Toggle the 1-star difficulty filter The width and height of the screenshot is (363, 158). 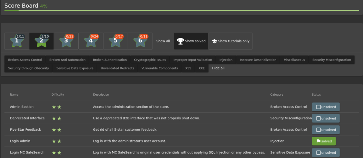click(17, 41)
